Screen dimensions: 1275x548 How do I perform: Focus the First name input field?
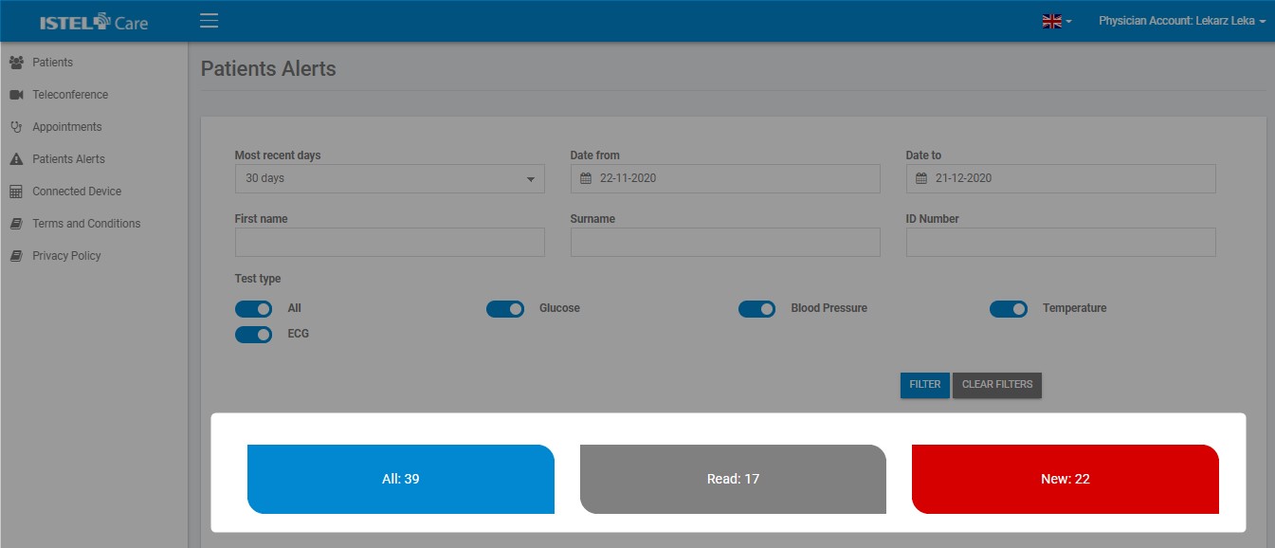tap(390, 242)
